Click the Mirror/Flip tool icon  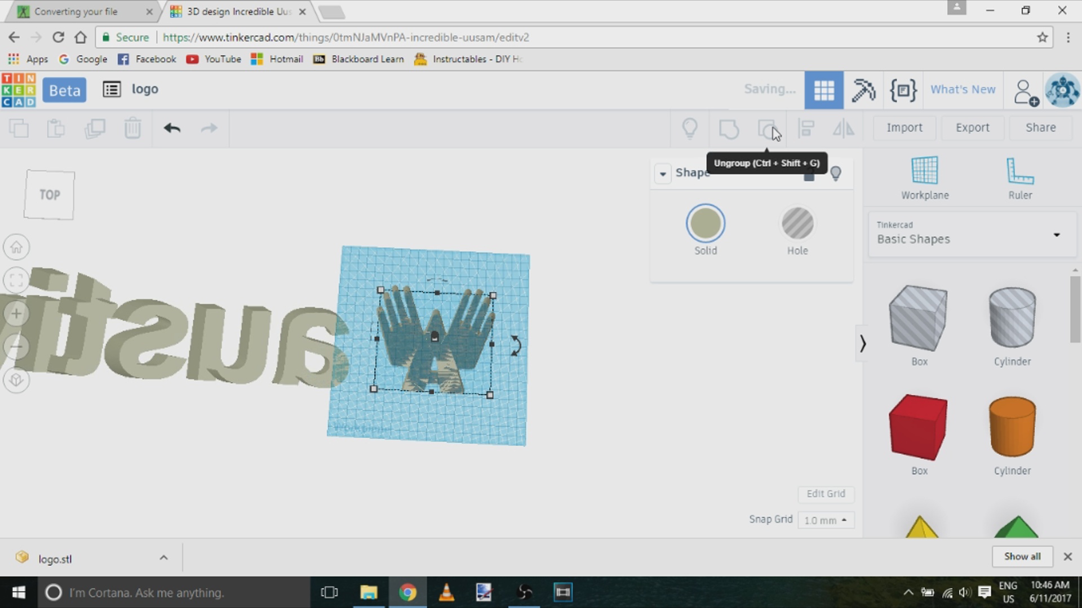843,129
